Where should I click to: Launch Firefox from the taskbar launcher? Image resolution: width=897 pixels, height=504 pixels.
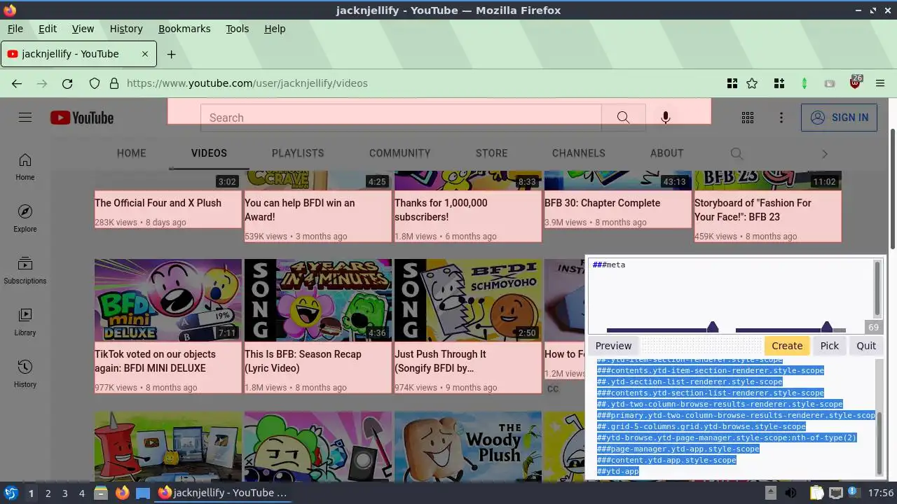point(122,493)
